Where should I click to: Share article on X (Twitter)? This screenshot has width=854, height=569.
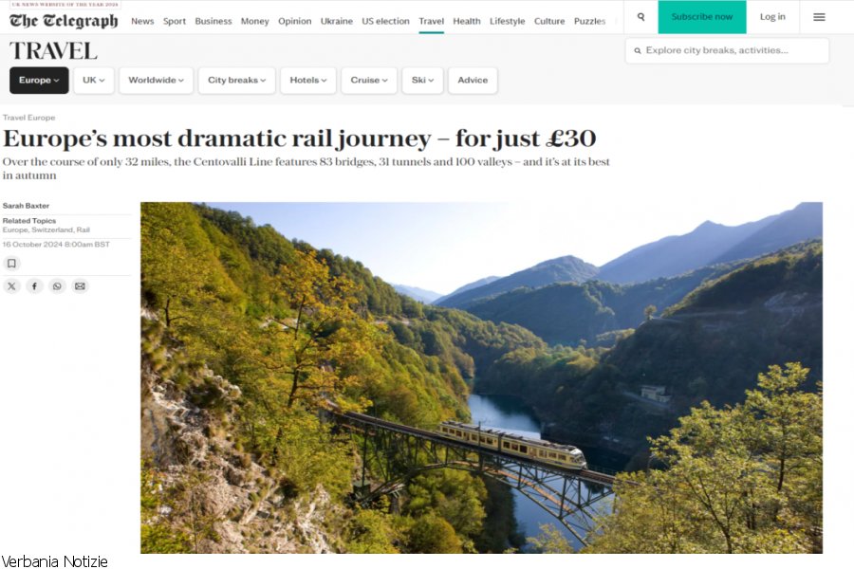pyautogui.click(x=11, y=285)
